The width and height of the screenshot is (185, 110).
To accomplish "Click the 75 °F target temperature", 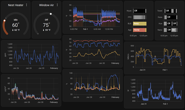I will tap(46, 25).
